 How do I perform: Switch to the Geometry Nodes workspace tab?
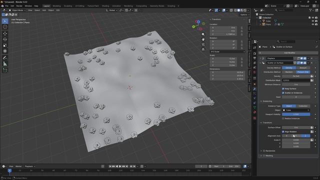click(157, 6)
